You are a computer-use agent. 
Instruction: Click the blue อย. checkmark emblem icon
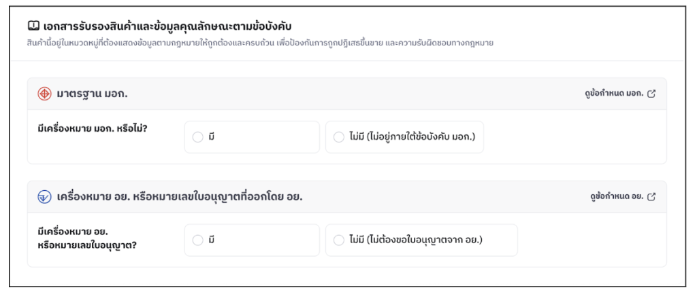click(x=44, y=197)
